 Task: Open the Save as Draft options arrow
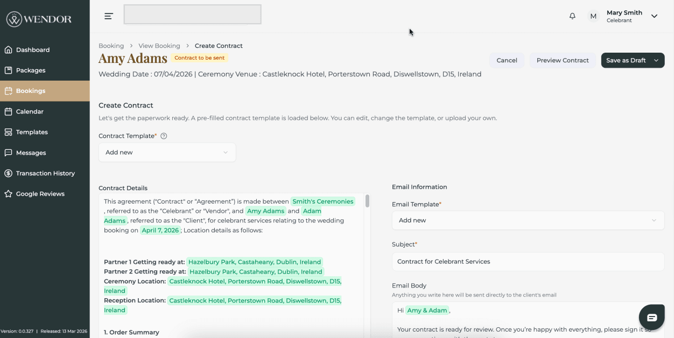(656, 60)
